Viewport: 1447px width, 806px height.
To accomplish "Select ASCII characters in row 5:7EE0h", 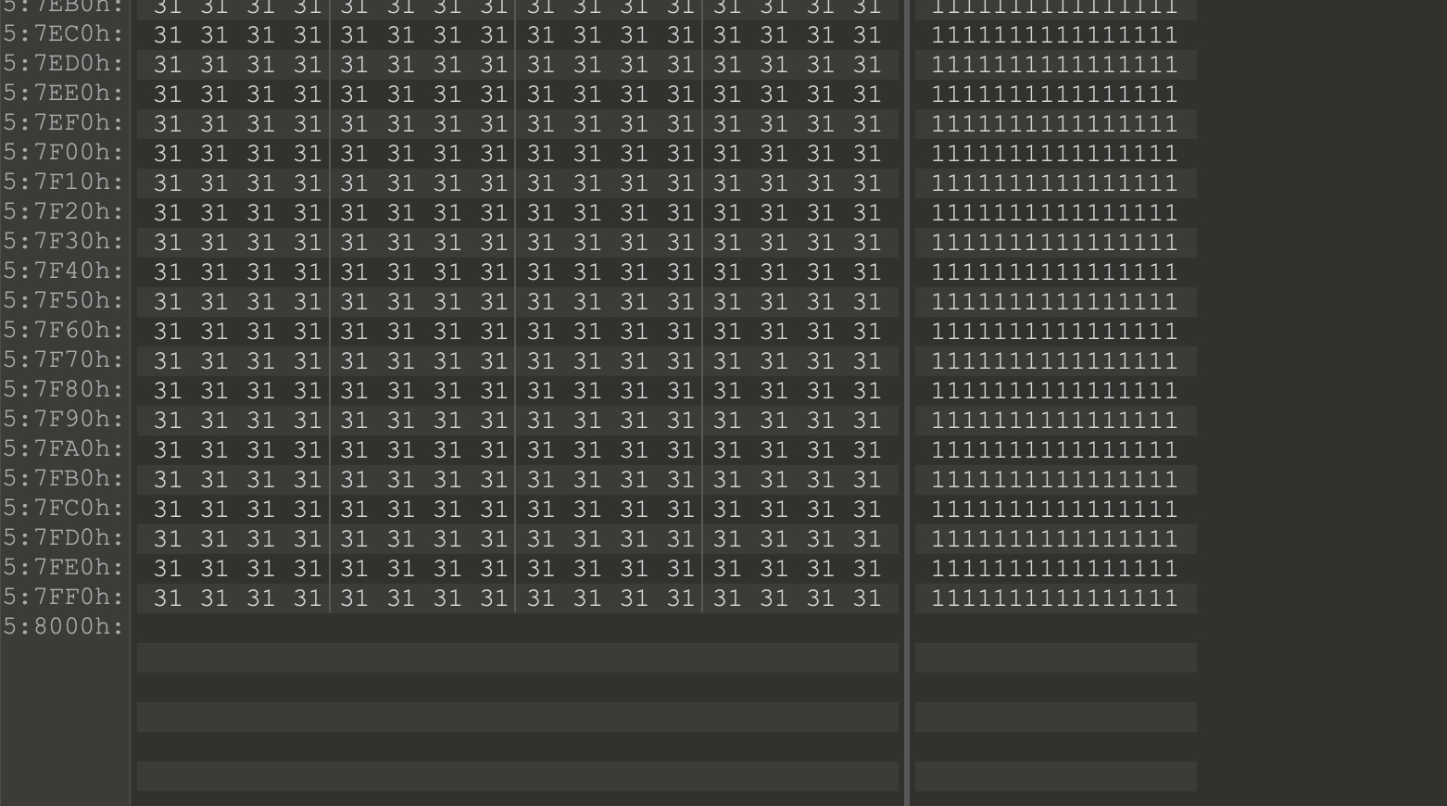I will [x=1054, y=94].
